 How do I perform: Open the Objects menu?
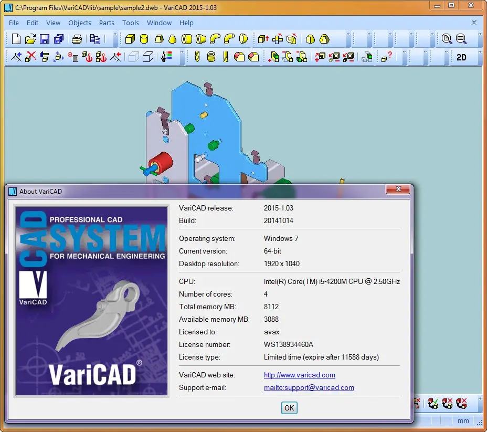pos(80,23)
